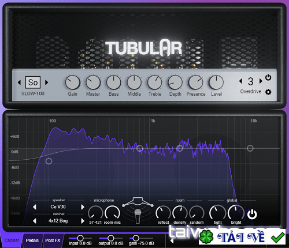Click the bright knob
The image size is (289, 248).
coord(236,212)
